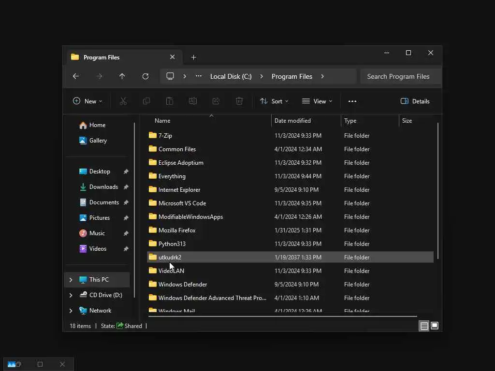Open chevron after Program Files breadcrumb
495x371 pixels.
click(x=322, y=76)
